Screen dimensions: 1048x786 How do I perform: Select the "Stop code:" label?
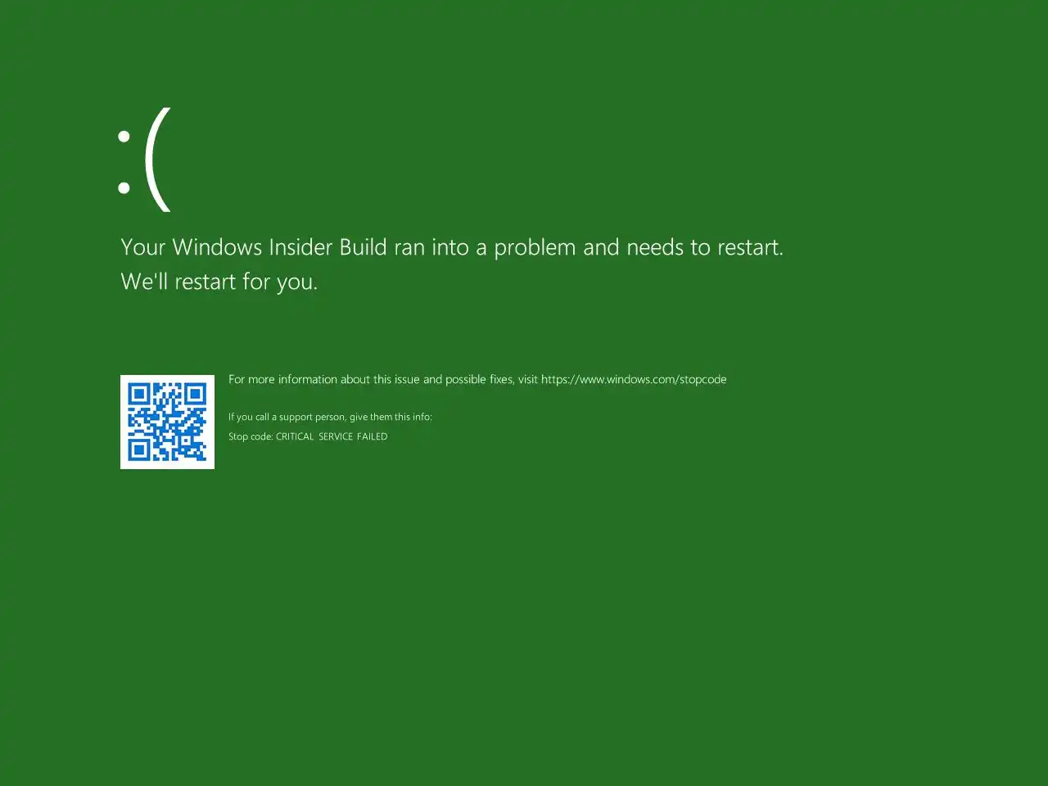coord(251,436)
